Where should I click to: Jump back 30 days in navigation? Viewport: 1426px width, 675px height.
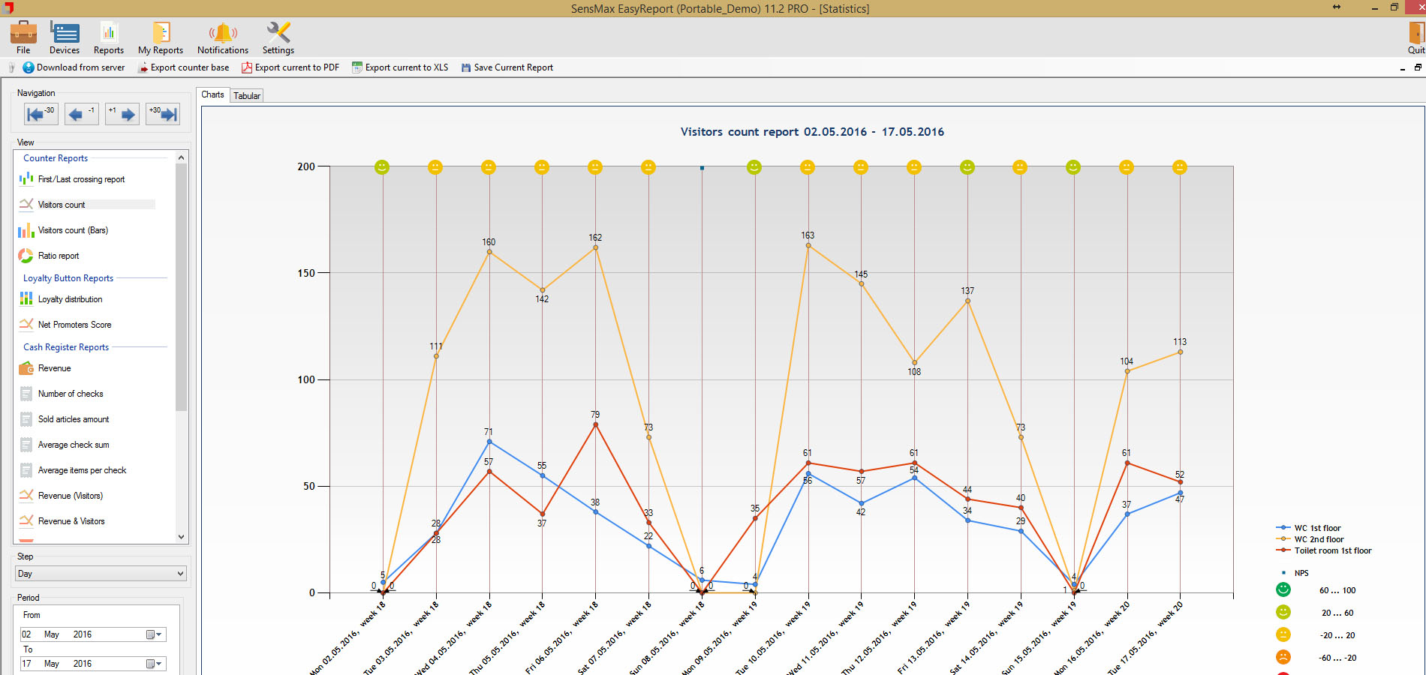(40, 114)
